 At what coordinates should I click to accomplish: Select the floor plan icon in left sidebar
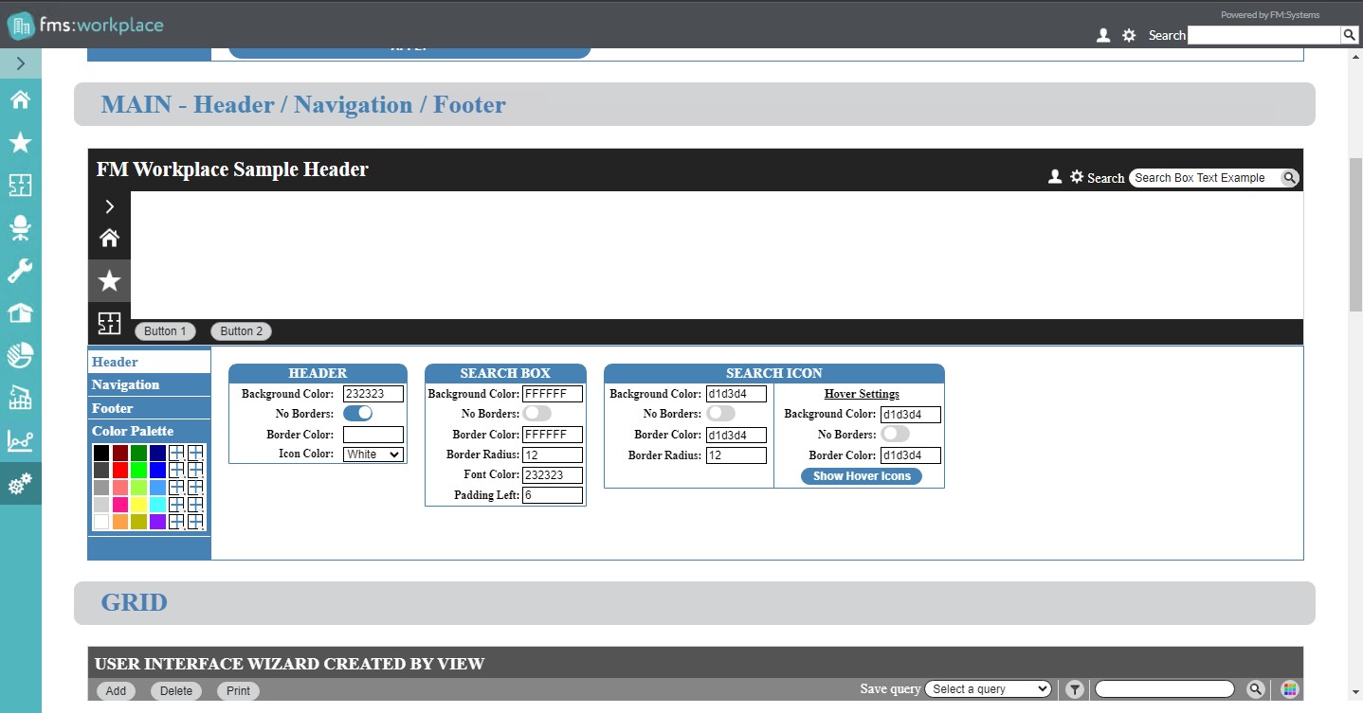20,185
